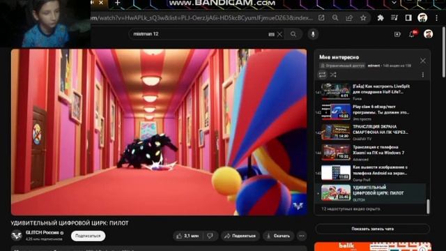Screen dimensions: 446x251
Task: Expand the tab search dropdown arrow
Action: pyautogui.click(x=394, y=3)
